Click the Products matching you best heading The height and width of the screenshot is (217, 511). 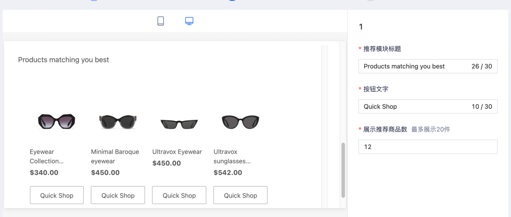tap(63, 60)
